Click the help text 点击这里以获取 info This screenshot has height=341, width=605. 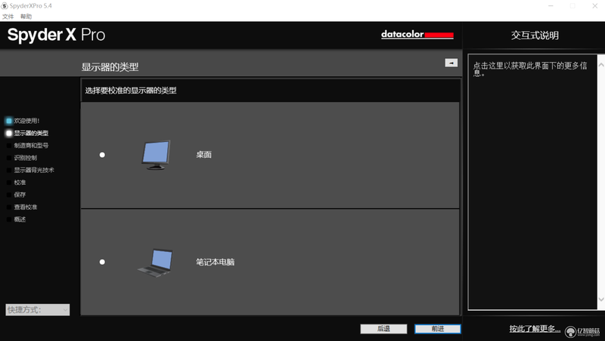pos(530,69)
